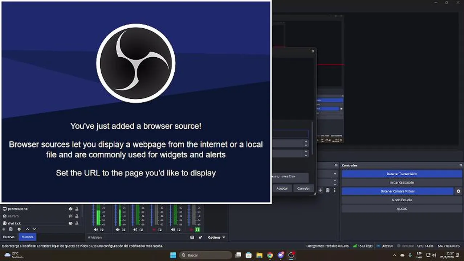
Task: Open virtual camera settings gear
Action: [x=458, y=191]
